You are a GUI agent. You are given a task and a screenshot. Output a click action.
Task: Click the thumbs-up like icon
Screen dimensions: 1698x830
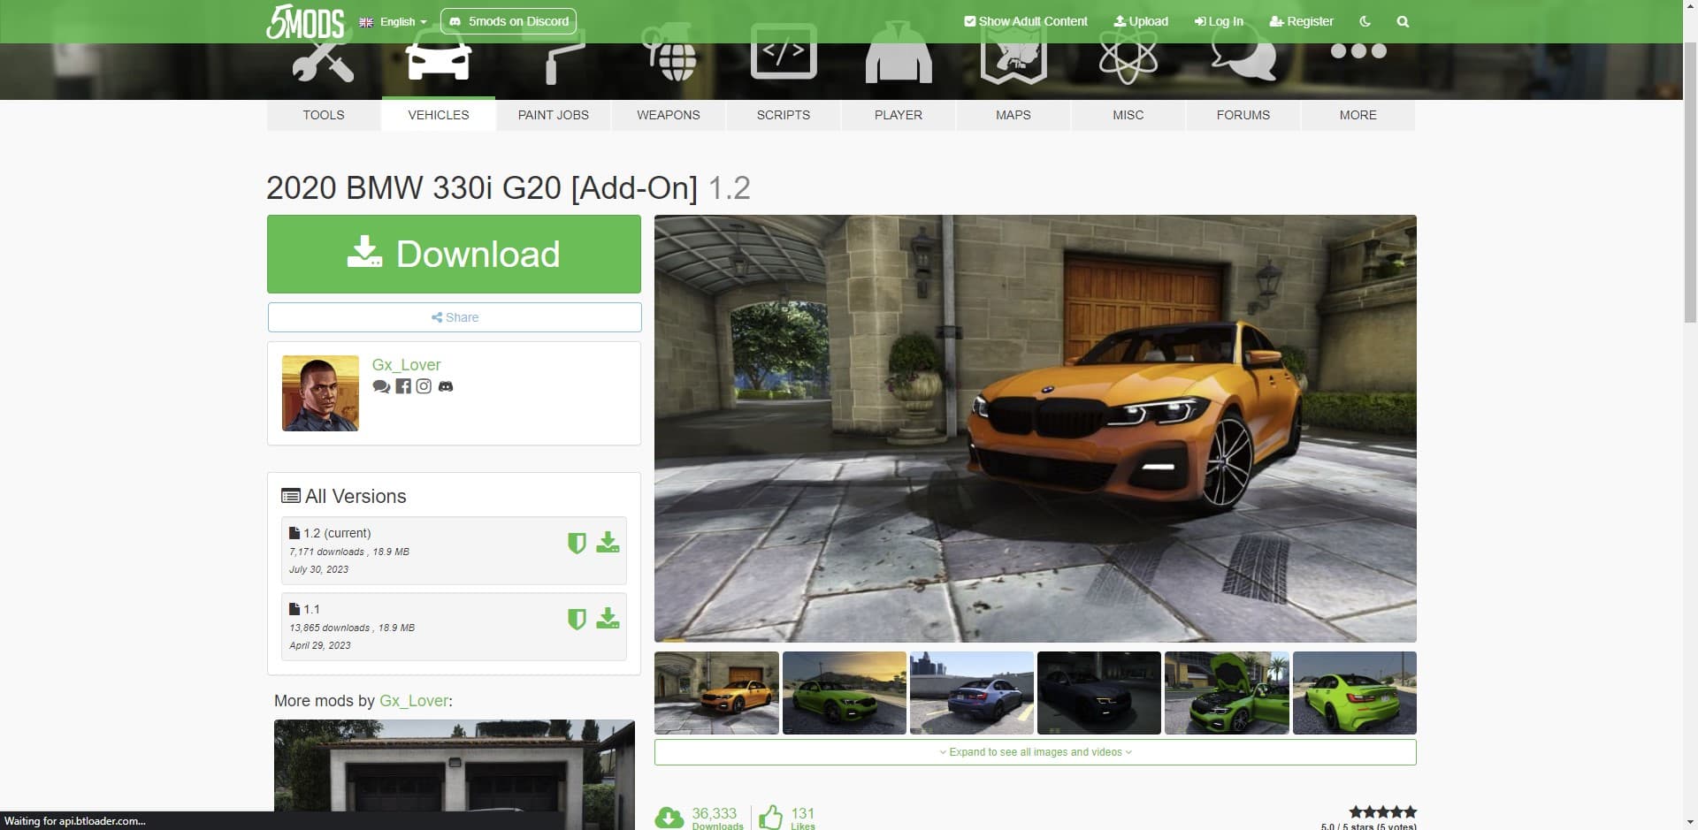[770, 817]
